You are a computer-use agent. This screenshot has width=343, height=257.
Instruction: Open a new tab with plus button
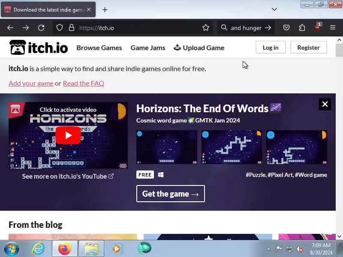105,9
